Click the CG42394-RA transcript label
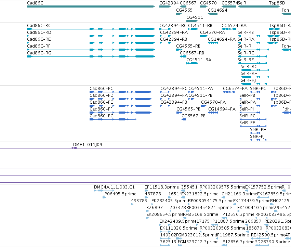Screen dimensions: 291x247 pyautogui.click(x=174, y=32)
